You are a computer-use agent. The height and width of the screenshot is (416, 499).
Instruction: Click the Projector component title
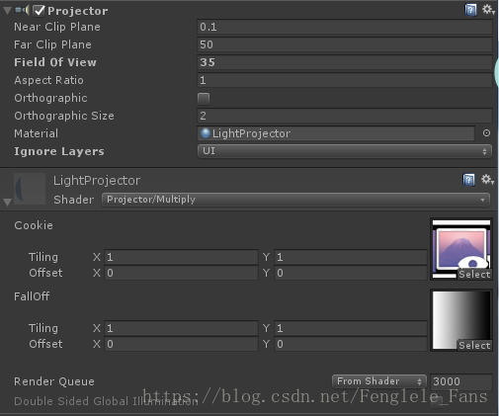coord(78,11)
